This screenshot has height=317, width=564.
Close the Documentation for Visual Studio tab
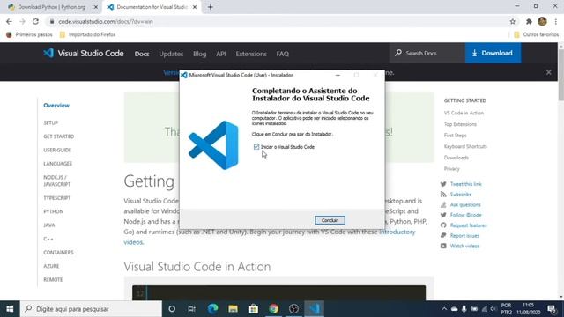click(195, 7)
